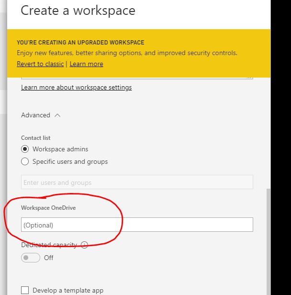Click the Advanced section label
291x295 pixels.
pos(35,115)
